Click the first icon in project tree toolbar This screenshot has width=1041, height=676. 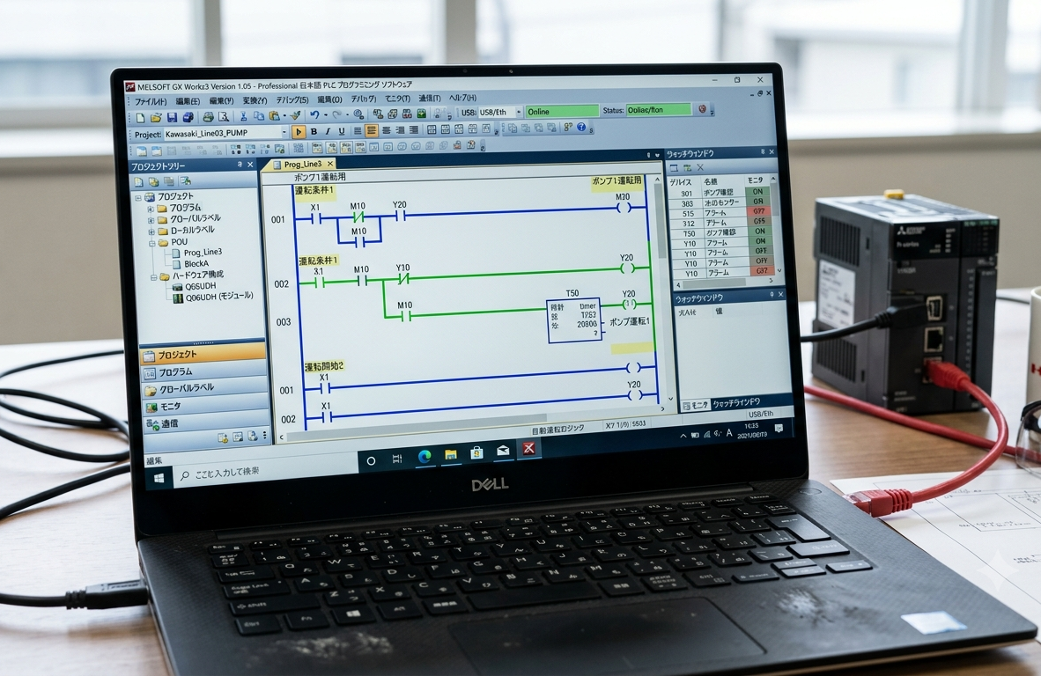139,182
